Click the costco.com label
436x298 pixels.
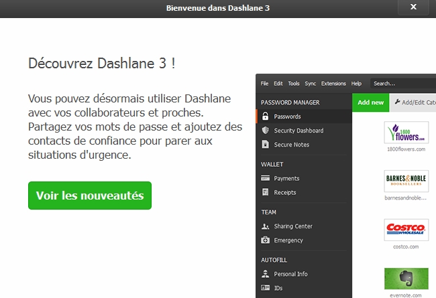[406, 246]
